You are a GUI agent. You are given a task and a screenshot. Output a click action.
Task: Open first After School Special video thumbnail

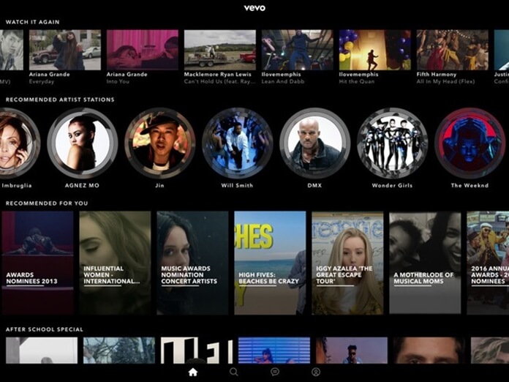tap(42, 350)
